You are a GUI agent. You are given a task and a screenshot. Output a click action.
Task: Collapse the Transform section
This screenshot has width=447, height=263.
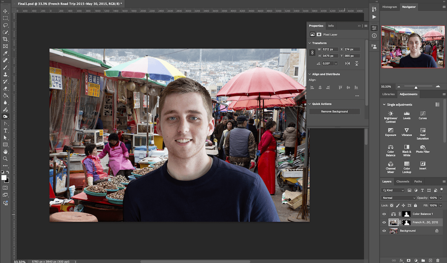click(310, 43)
